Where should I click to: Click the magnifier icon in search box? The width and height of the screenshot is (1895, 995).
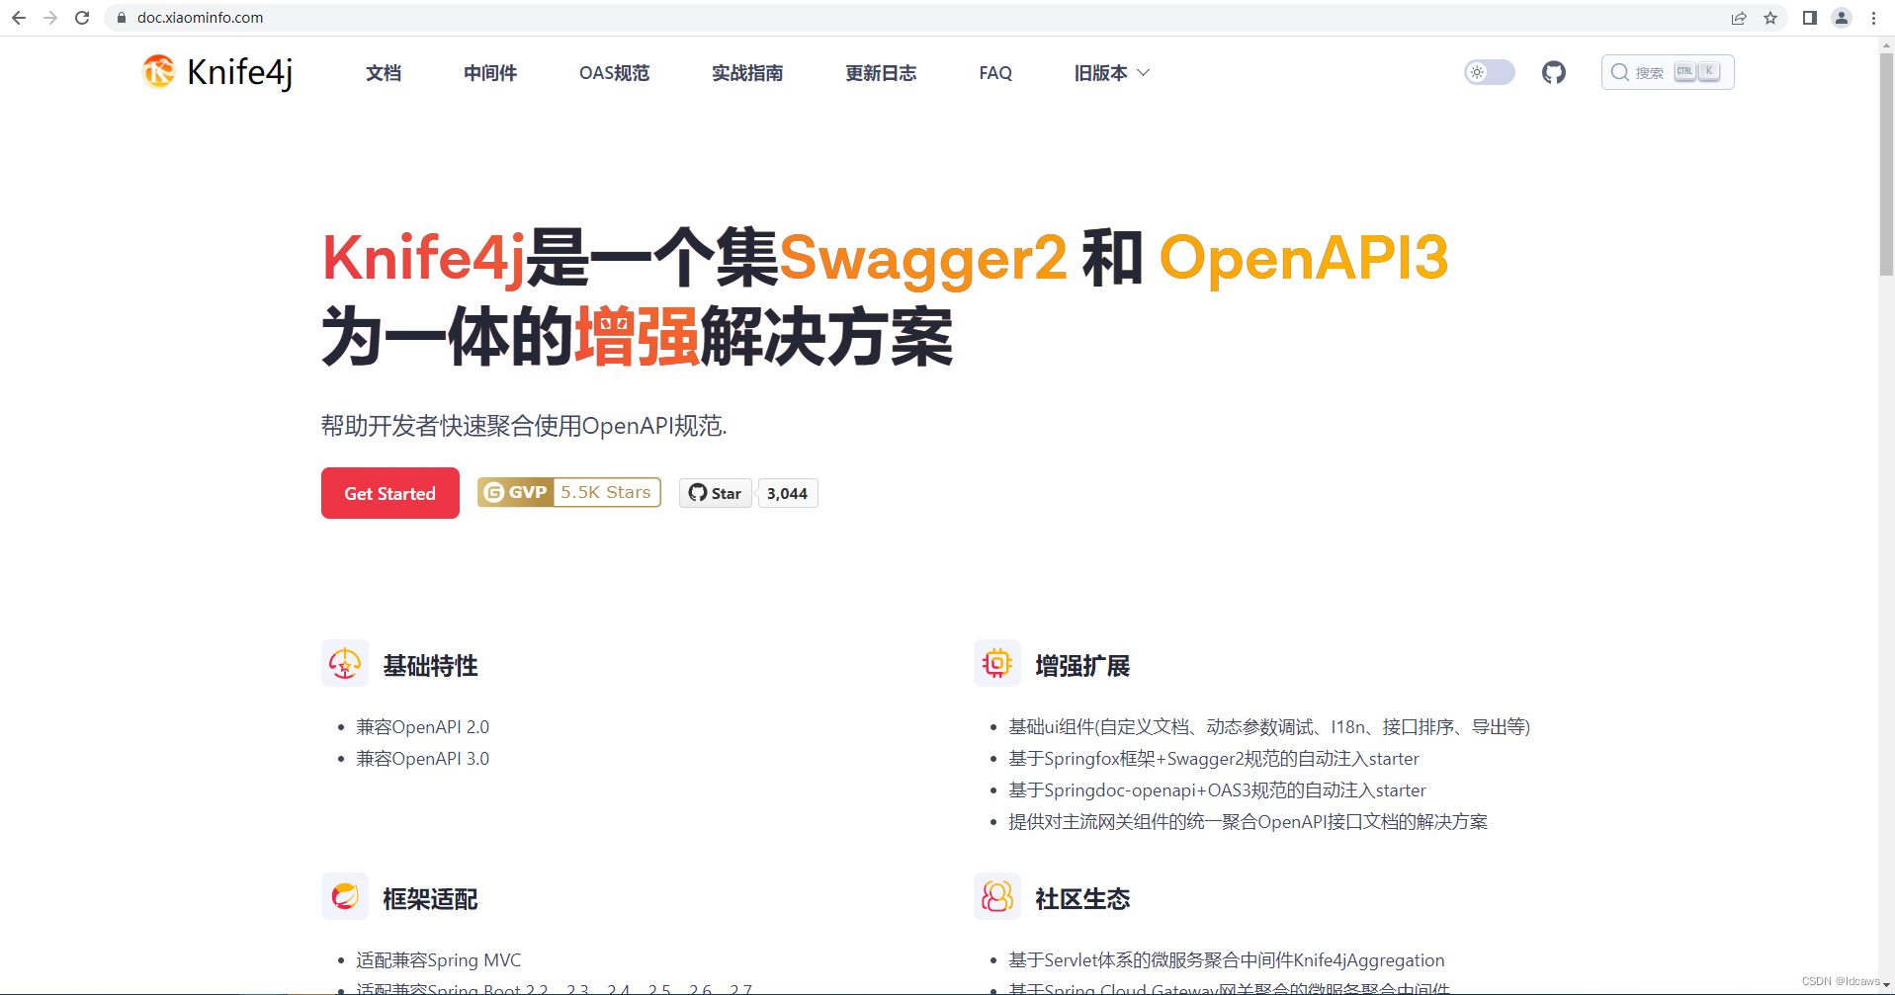[1619, 72]
